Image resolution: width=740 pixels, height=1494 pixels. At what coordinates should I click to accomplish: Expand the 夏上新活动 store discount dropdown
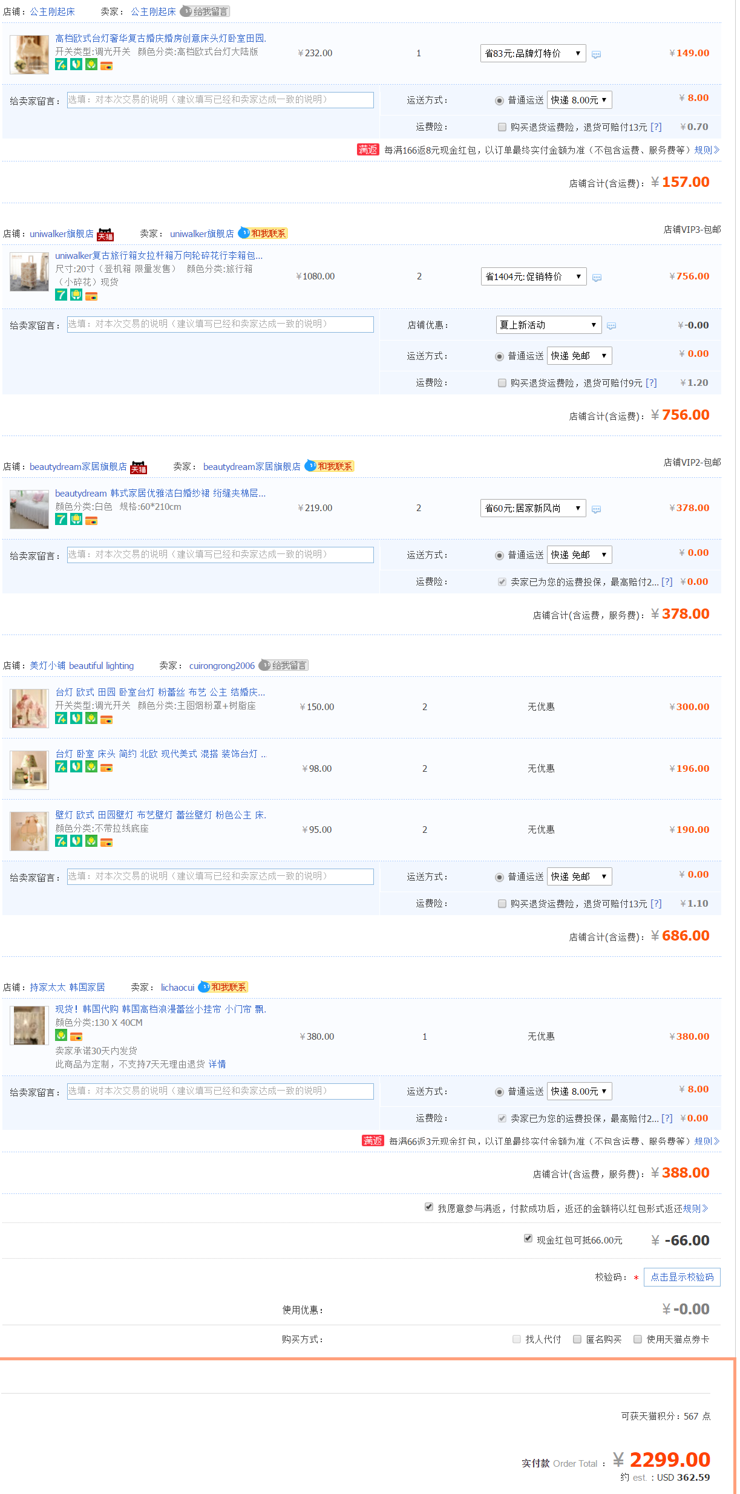coord(548,325)
